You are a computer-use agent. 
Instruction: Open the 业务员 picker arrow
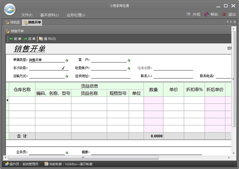pos(67,153)
